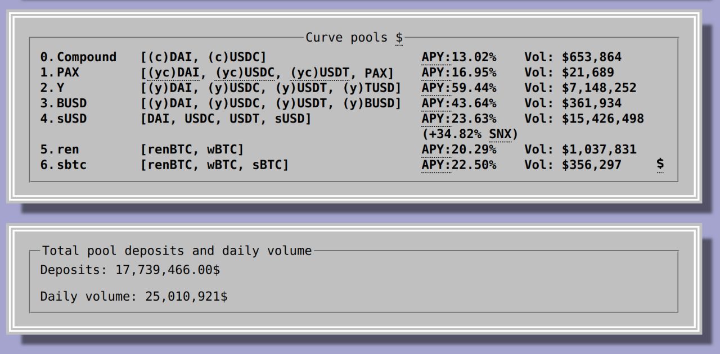Open the 1. PAX pool link
This screenshot has height=354, width=720.
(60, 72)
